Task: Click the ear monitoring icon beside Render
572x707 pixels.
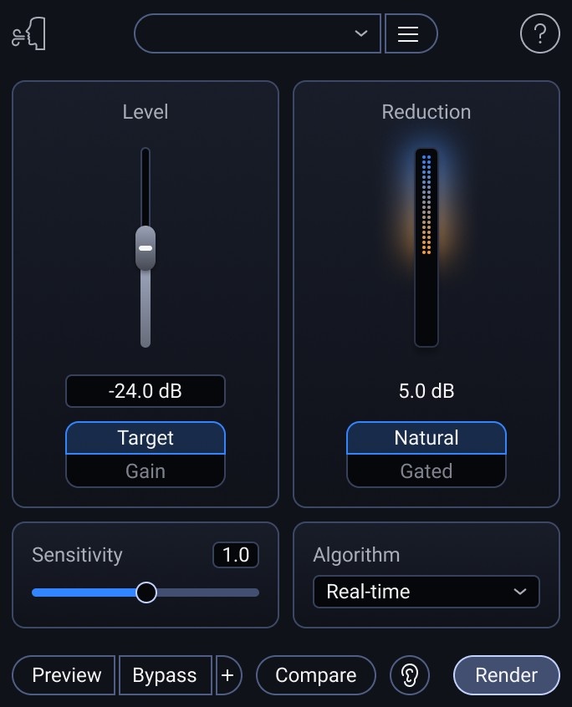Action: [x=409, y=675]
